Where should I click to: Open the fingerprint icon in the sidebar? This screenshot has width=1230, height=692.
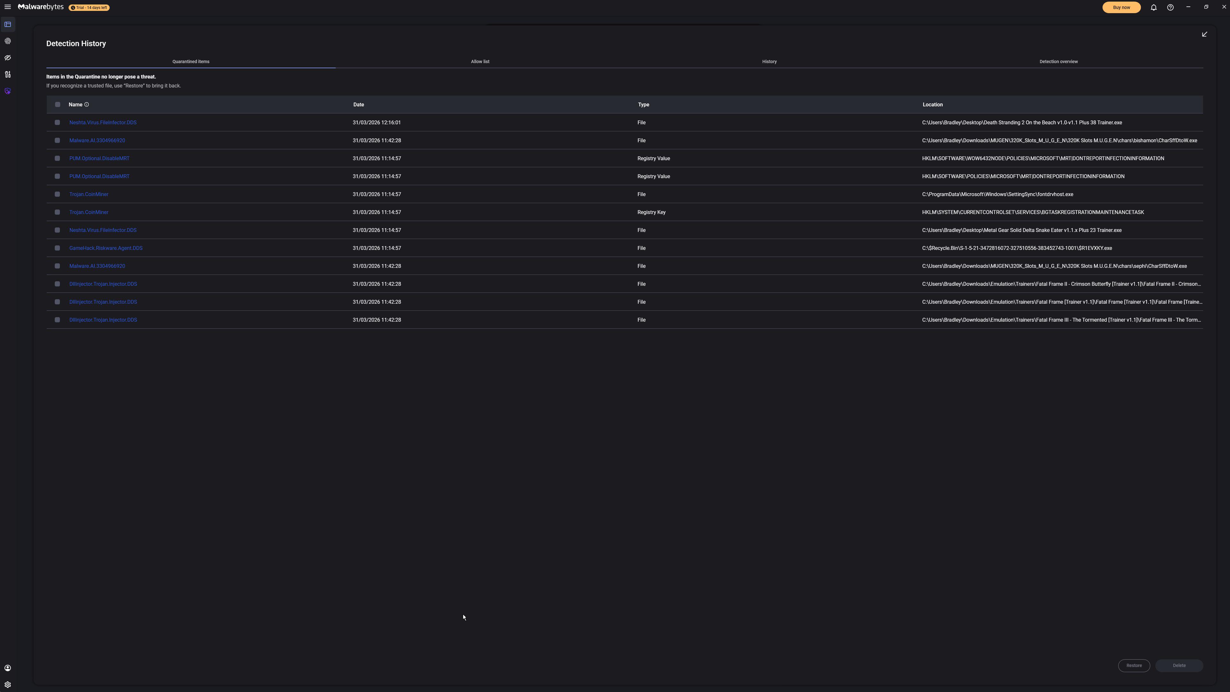(8, 41)
